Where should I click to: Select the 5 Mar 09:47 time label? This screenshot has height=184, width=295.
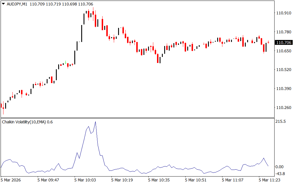point(48,180)
